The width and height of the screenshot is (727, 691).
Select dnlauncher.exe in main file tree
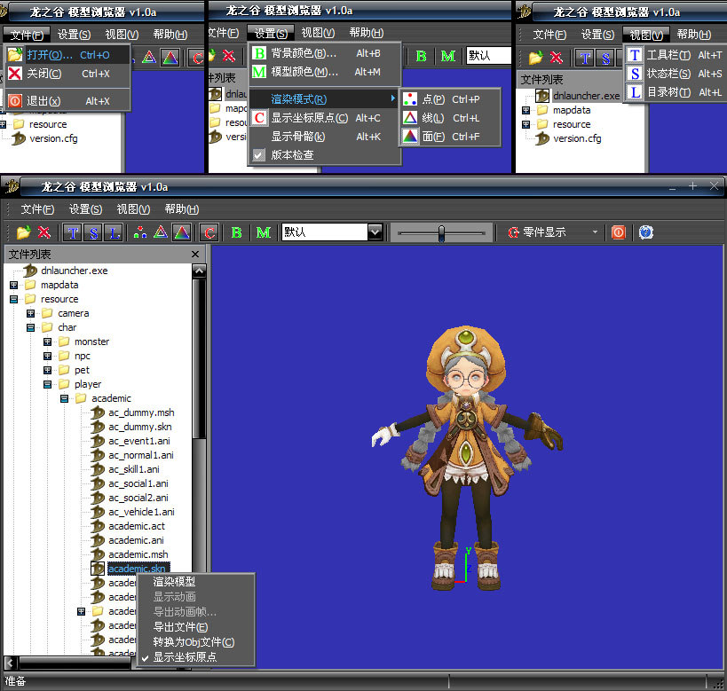75,271
